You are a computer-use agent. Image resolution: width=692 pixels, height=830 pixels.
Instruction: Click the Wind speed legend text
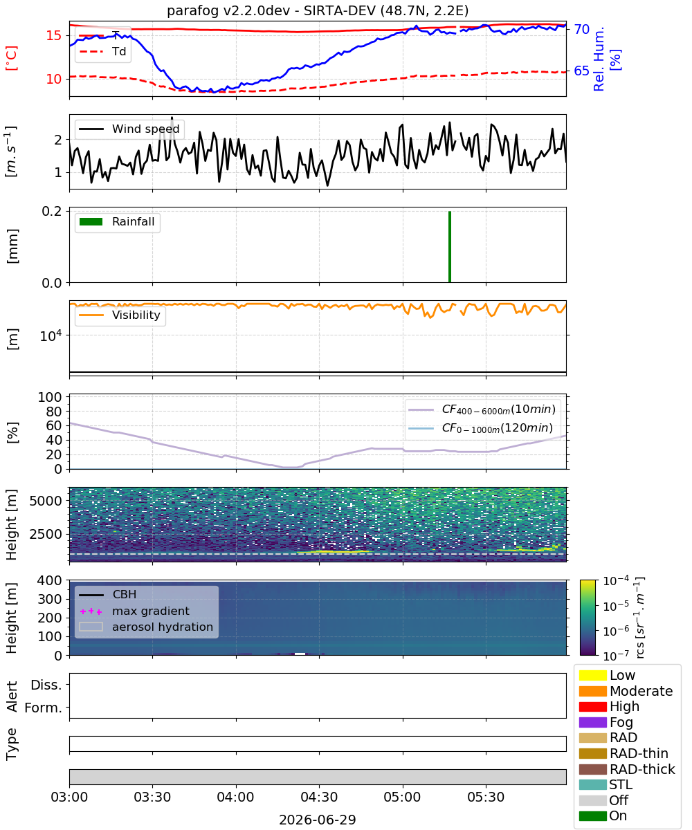click(146, 129)
